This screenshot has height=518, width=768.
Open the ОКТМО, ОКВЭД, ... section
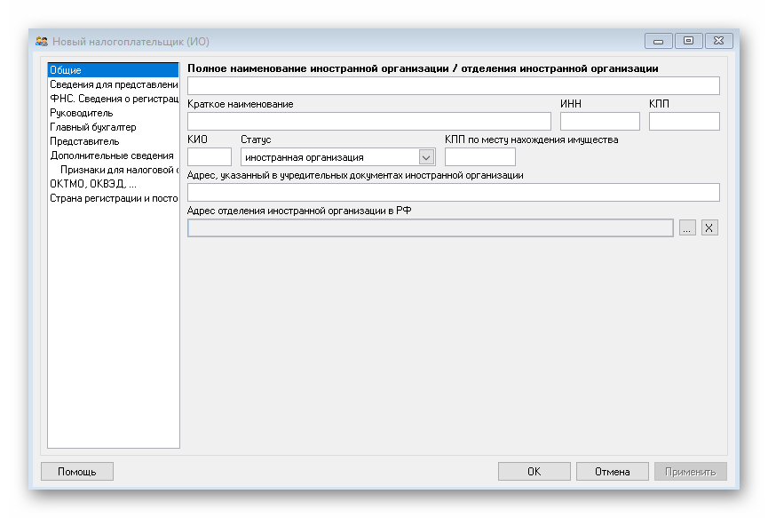[x=113, y=184]
